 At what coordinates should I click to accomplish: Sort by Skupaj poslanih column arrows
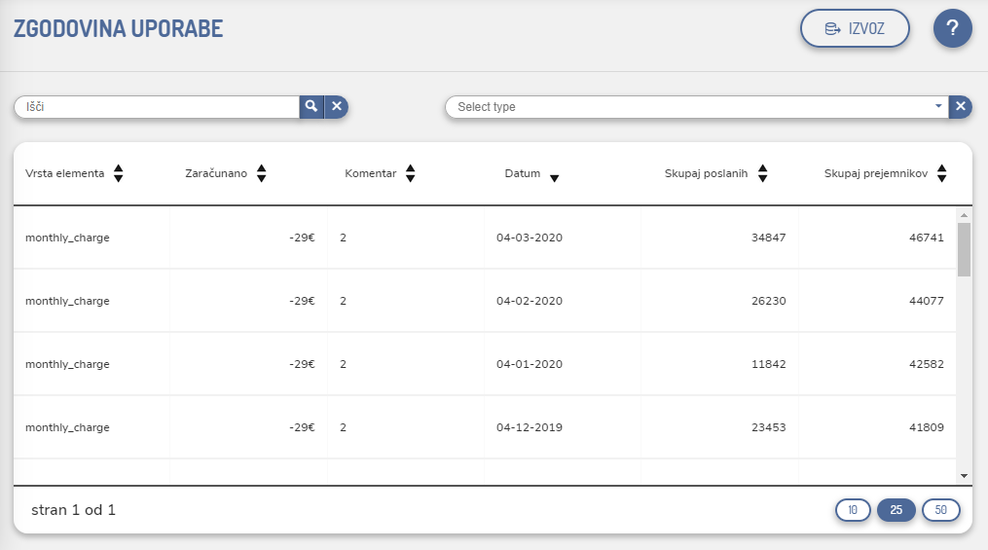pyautogui.click(x=763, y=173)
